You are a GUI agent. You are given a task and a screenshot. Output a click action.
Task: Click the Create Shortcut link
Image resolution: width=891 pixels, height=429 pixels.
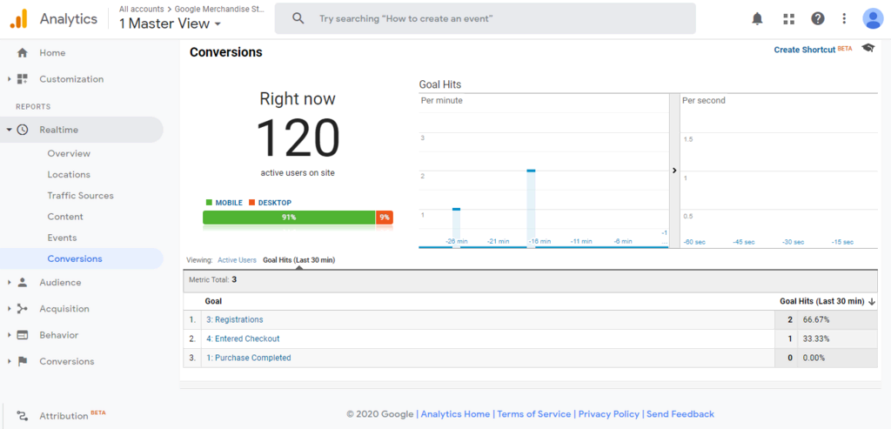(x=804, y=50)
